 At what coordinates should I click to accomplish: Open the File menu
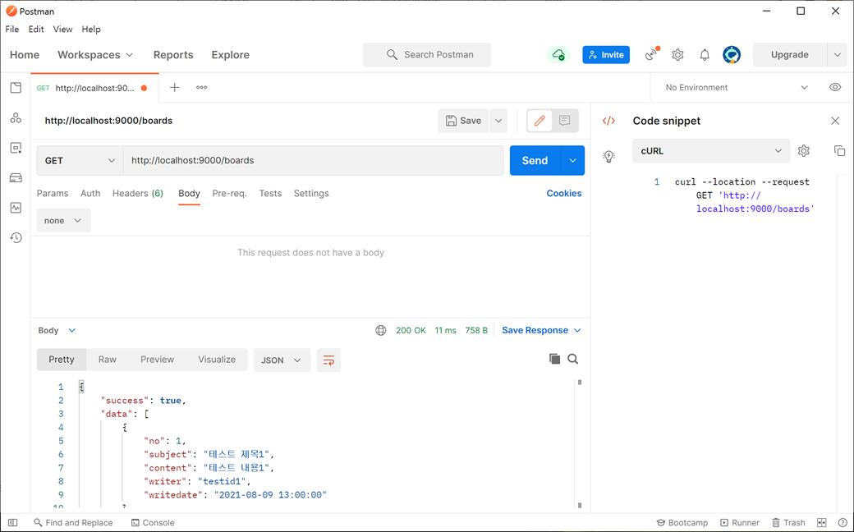pyautogui.click(x=12, y=30)
